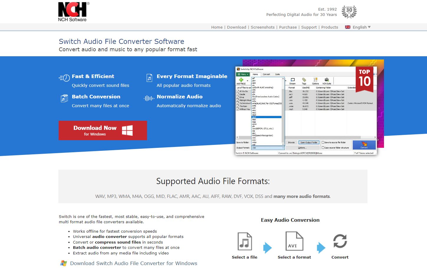Image resolution: width=427 pixels, height=268 pixels.
Task: Click the Options tools icon in Switch toolbar
Action: click(x=315, y=80)
